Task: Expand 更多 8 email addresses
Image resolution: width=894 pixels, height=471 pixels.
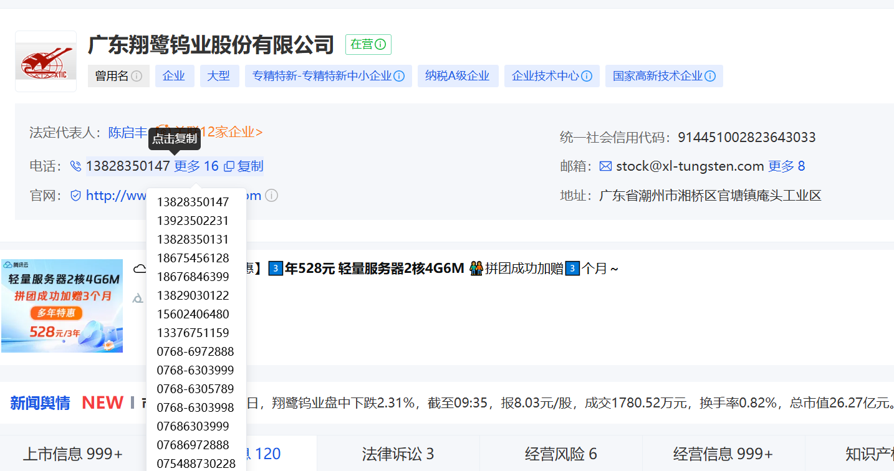Action: pyautogui.click(x=787, y=166)
